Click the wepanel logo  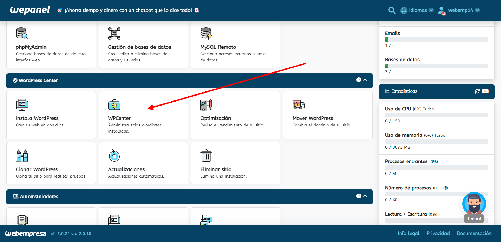pos(30,10)
